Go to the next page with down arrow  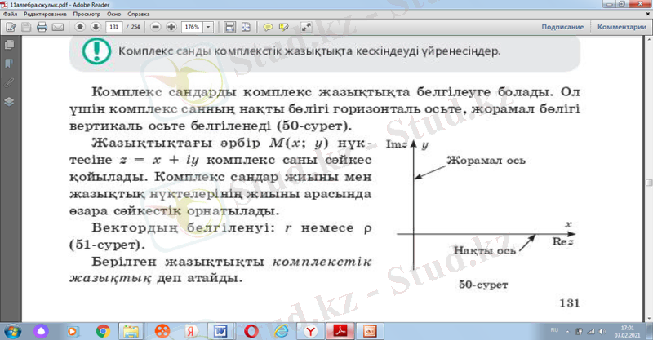(95, 27)
